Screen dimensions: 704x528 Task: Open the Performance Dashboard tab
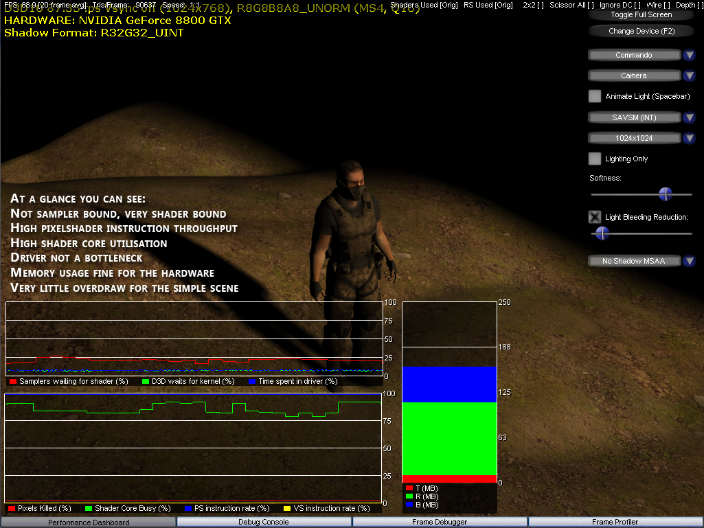[89, 522]
